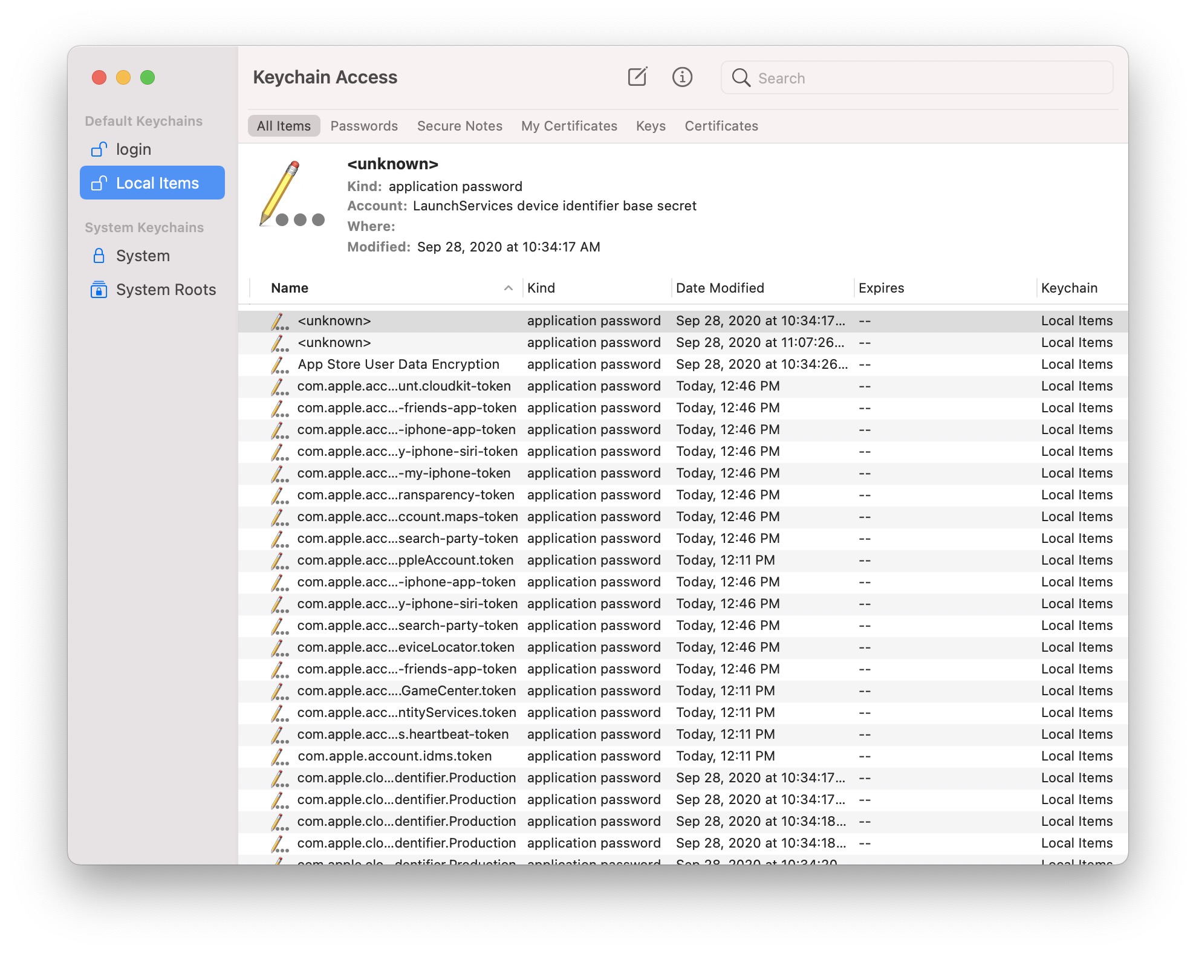Screen dimensions: 1196x954
Task: Switch to the Passwords tab
Action: (x=364, y=126)
